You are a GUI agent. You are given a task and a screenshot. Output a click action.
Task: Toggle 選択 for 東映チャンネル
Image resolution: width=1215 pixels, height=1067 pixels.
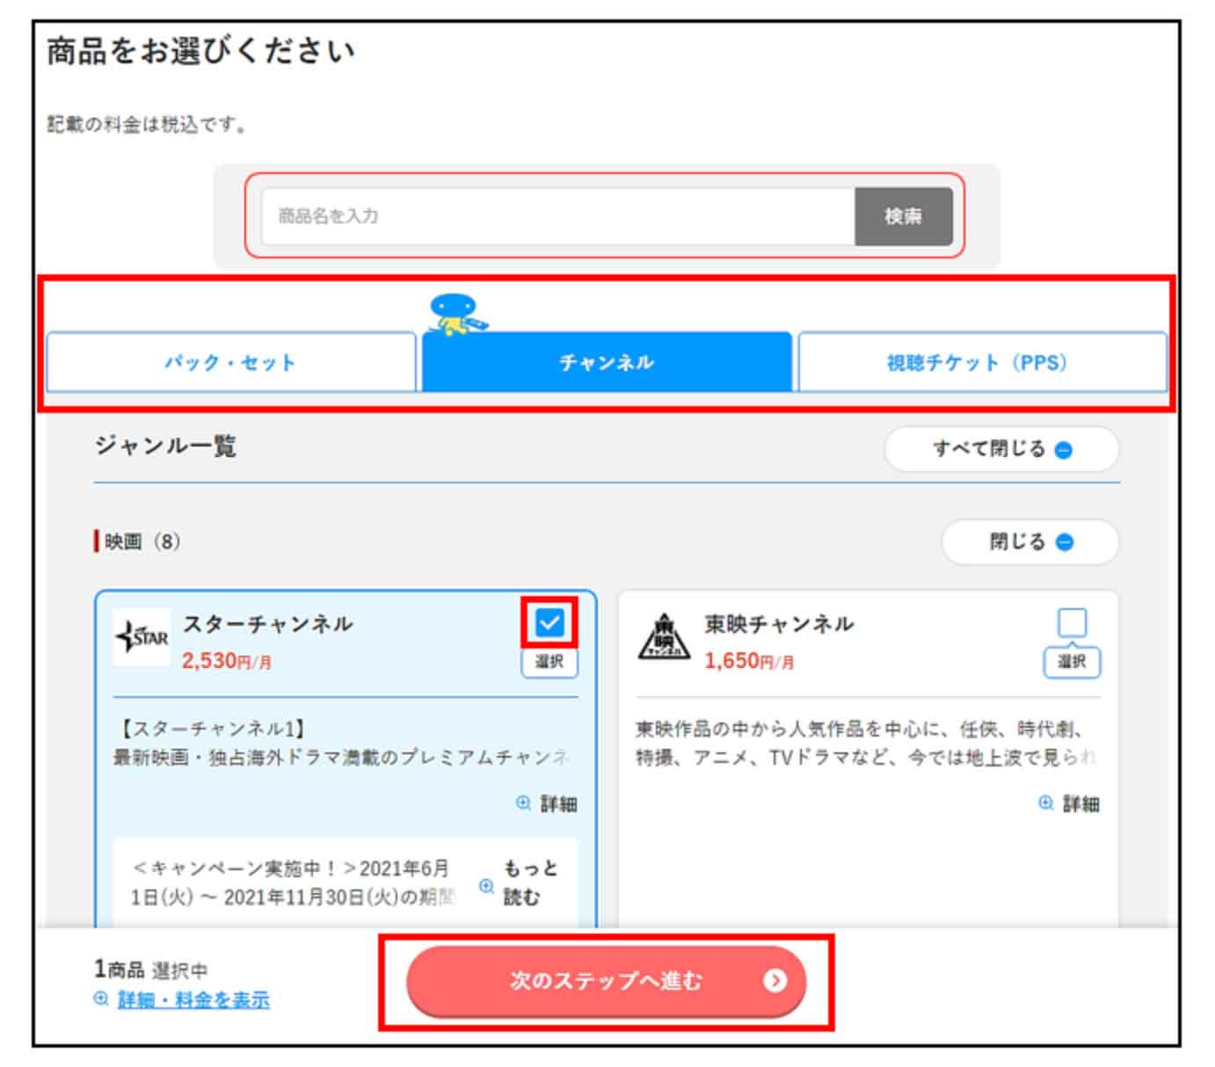tap(1074, 664)
